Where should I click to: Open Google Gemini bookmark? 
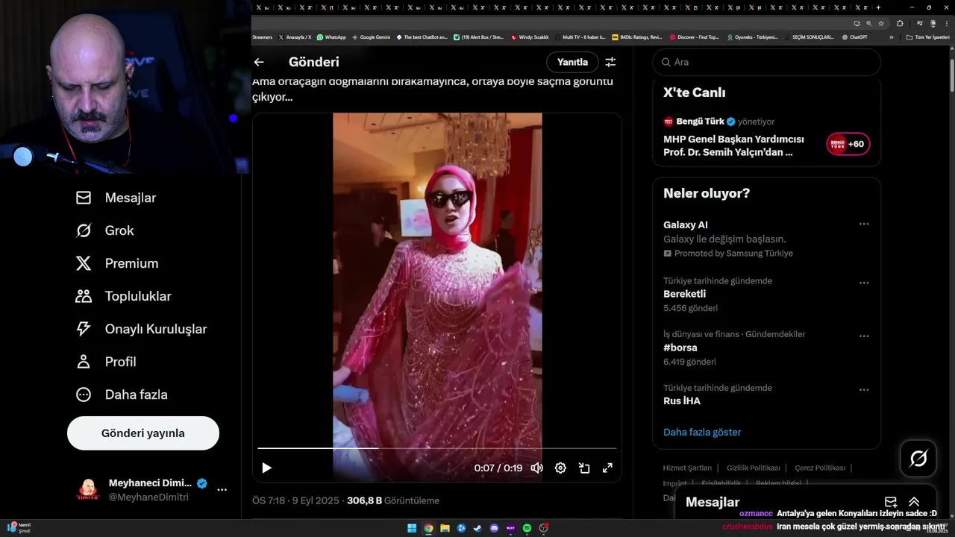tap(371, 37)
